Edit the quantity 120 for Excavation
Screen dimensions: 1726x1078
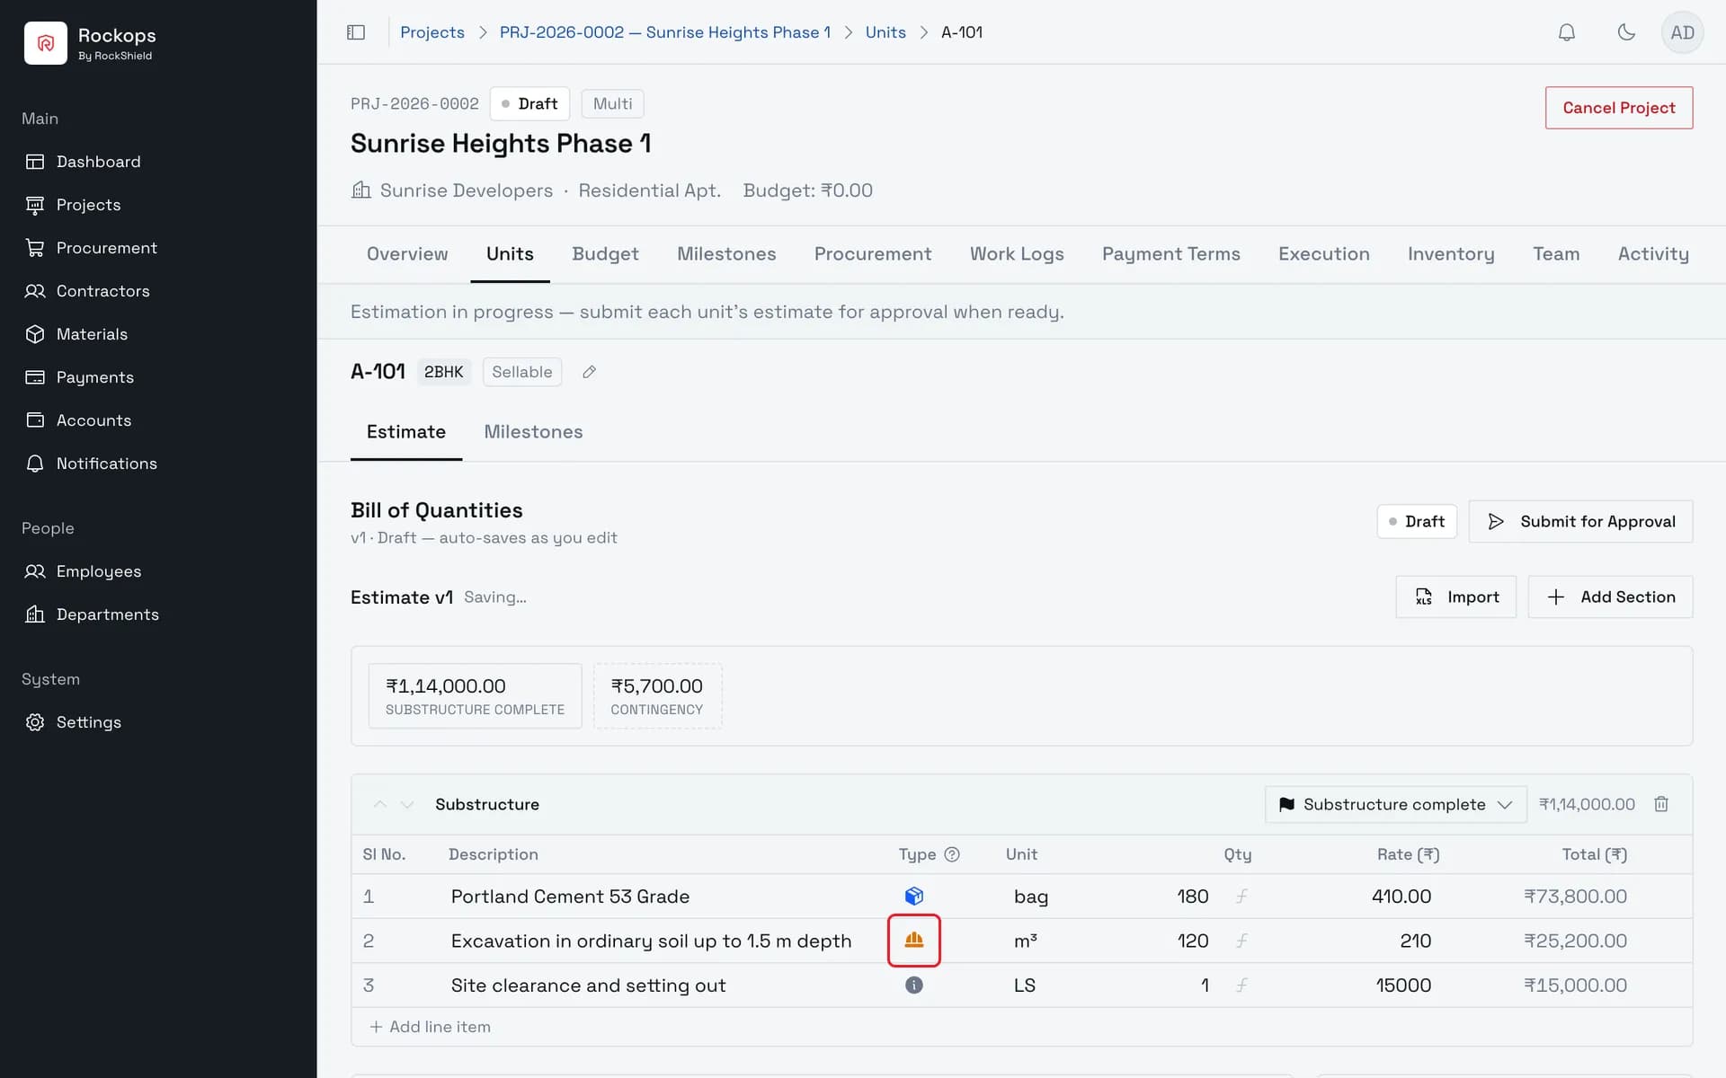(x=1192, y=941)
